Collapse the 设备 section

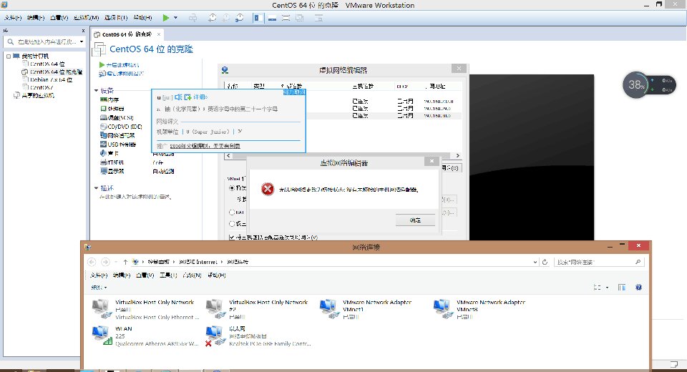[x=97, y=91]
